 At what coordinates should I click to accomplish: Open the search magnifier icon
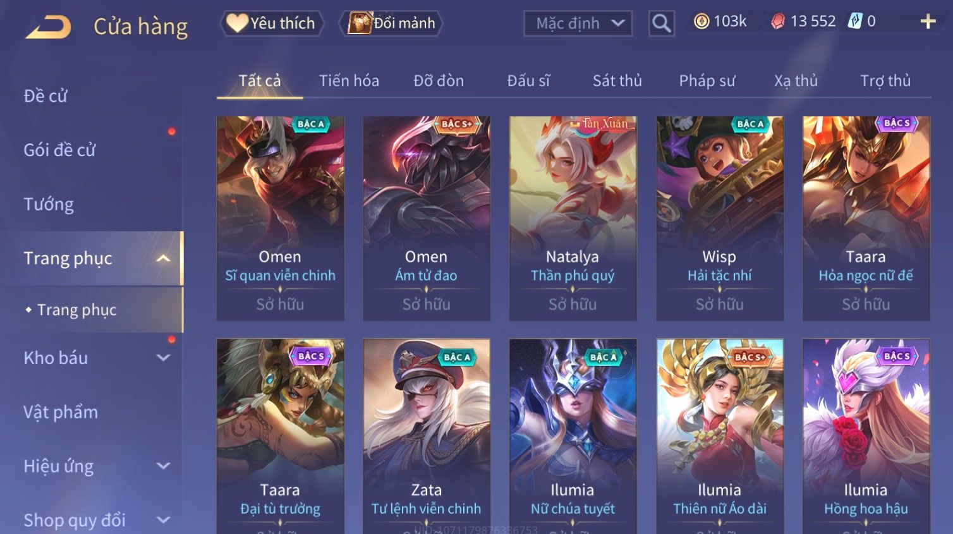[661, 23]
